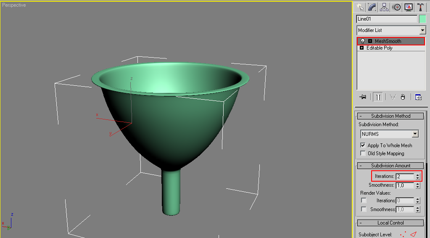This screenshot has width=430, height=238.
Task: Open the Hierarchy panel tab
Action: click(x=384, y=7)
